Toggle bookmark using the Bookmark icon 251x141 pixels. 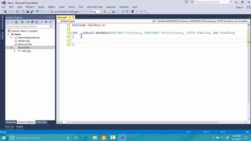coord(133,12)
